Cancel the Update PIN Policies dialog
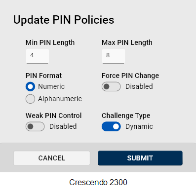Viewport: 196px width, 194px height. 52,158
